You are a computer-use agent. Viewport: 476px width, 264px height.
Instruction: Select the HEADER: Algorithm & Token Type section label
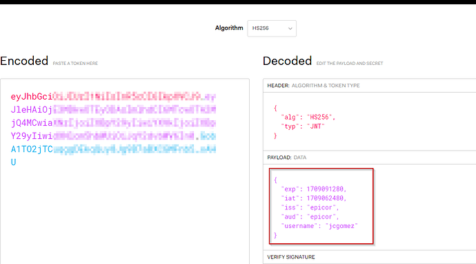click(313, 86)
